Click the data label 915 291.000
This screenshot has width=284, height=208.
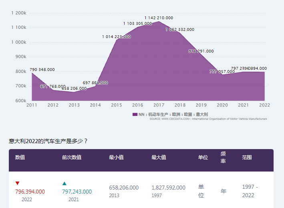[x=201, y=51]
